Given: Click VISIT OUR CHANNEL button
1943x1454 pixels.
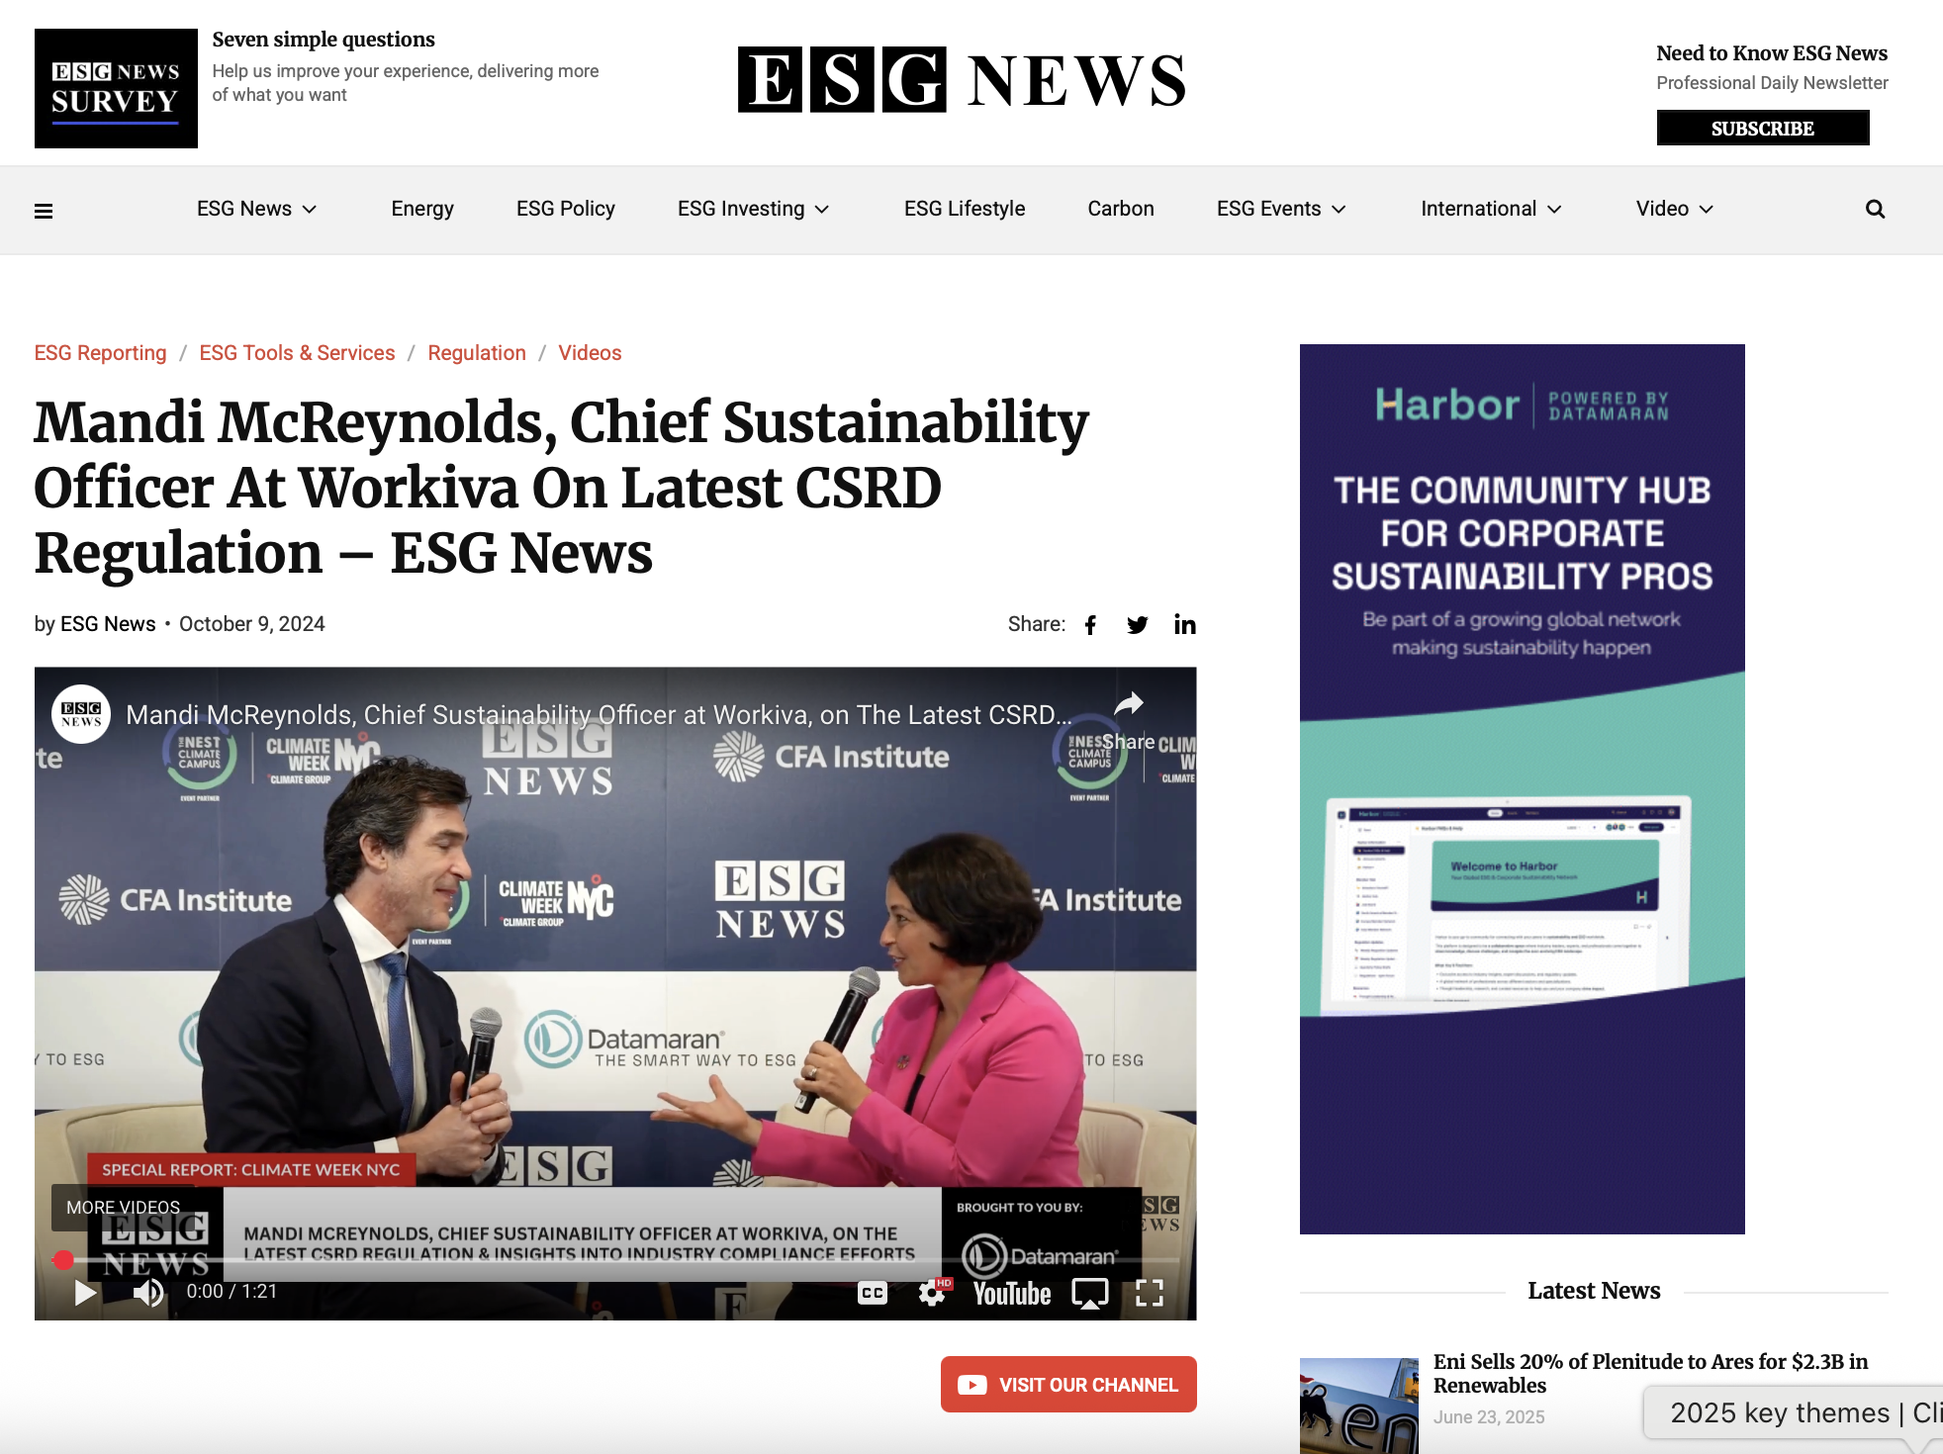Looking at the screenshot, I should click(x=1068, y=1385).
